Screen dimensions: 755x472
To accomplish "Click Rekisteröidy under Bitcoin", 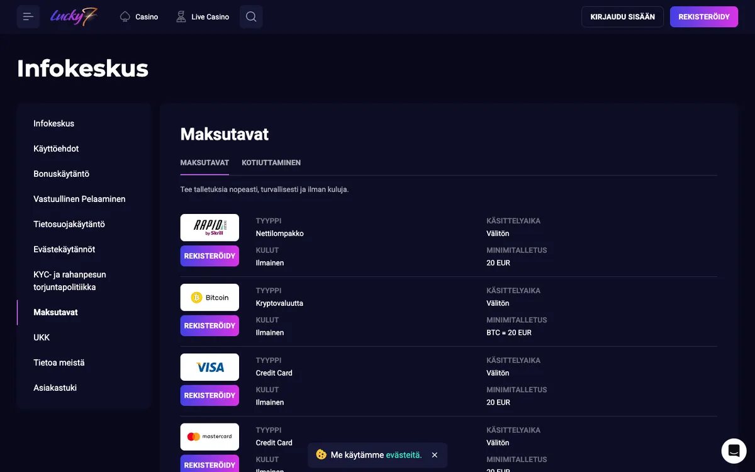I will click(210, 326).
